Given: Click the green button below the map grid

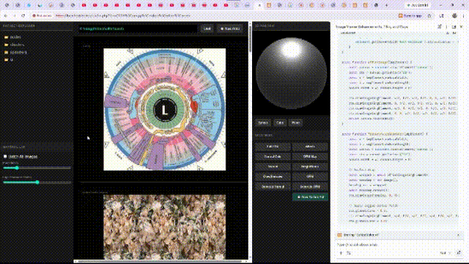Looking at the screenshot, I should [x=310, y=197].
